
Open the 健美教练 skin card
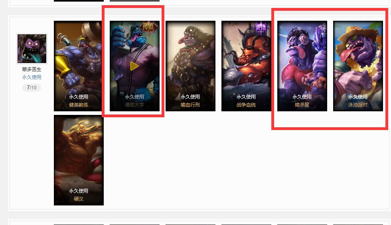[x=78, y=66]
